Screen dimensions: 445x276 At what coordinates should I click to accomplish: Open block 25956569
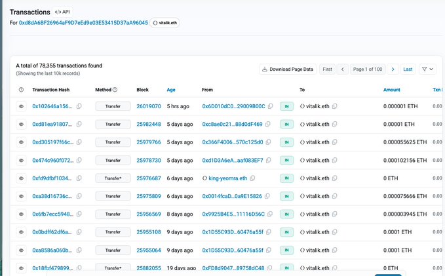(x=149, y=214)
